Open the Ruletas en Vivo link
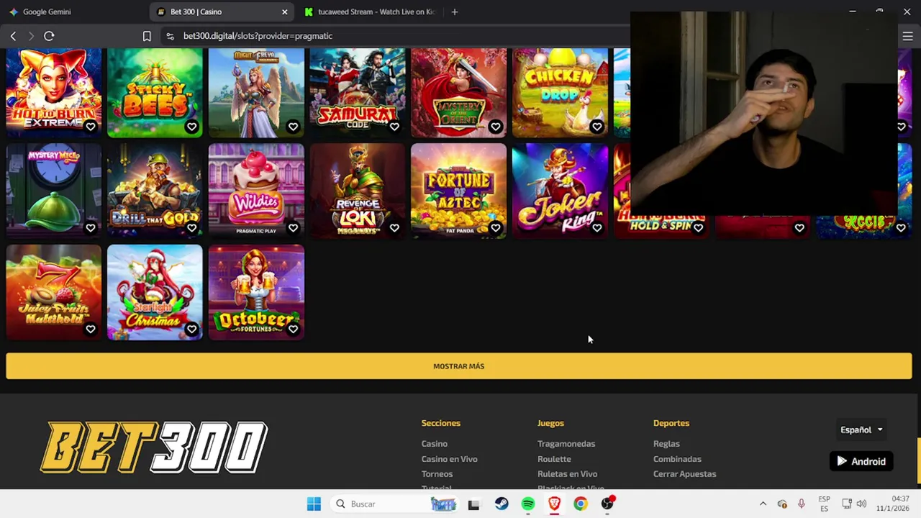The image size is (921, 518). coord(568,474)
